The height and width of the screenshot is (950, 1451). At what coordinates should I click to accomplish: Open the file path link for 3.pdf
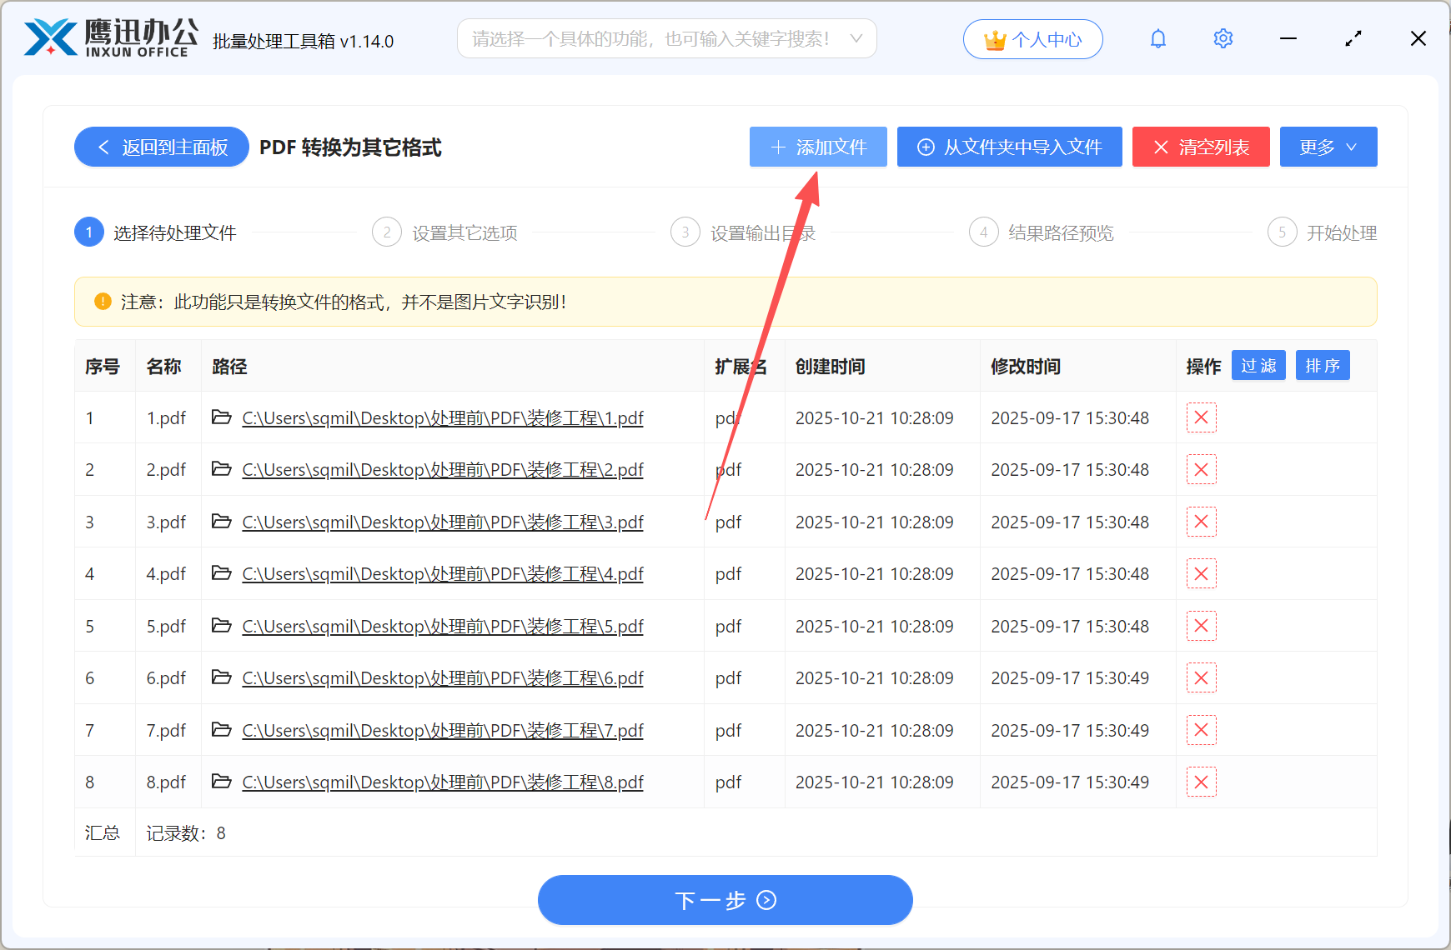442,522
